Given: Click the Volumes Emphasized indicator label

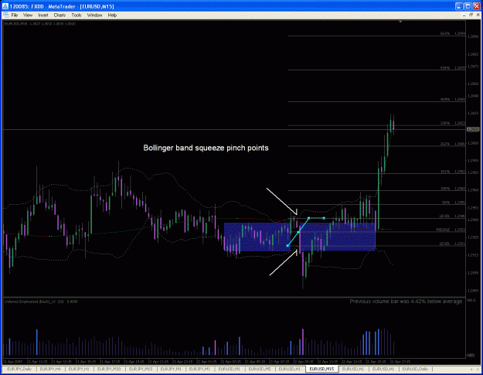Looking at the screenshot, I should click(41, 302).
